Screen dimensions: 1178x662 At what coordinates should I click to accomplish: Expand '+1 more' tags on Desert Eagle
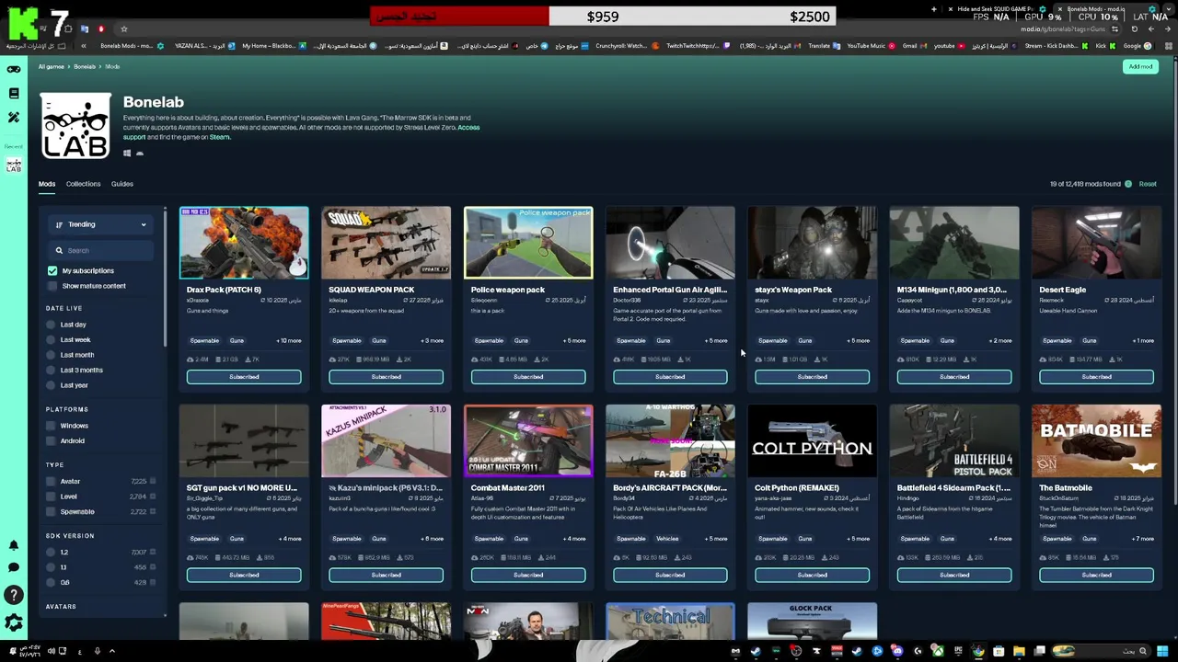[x=1142, y=340]
